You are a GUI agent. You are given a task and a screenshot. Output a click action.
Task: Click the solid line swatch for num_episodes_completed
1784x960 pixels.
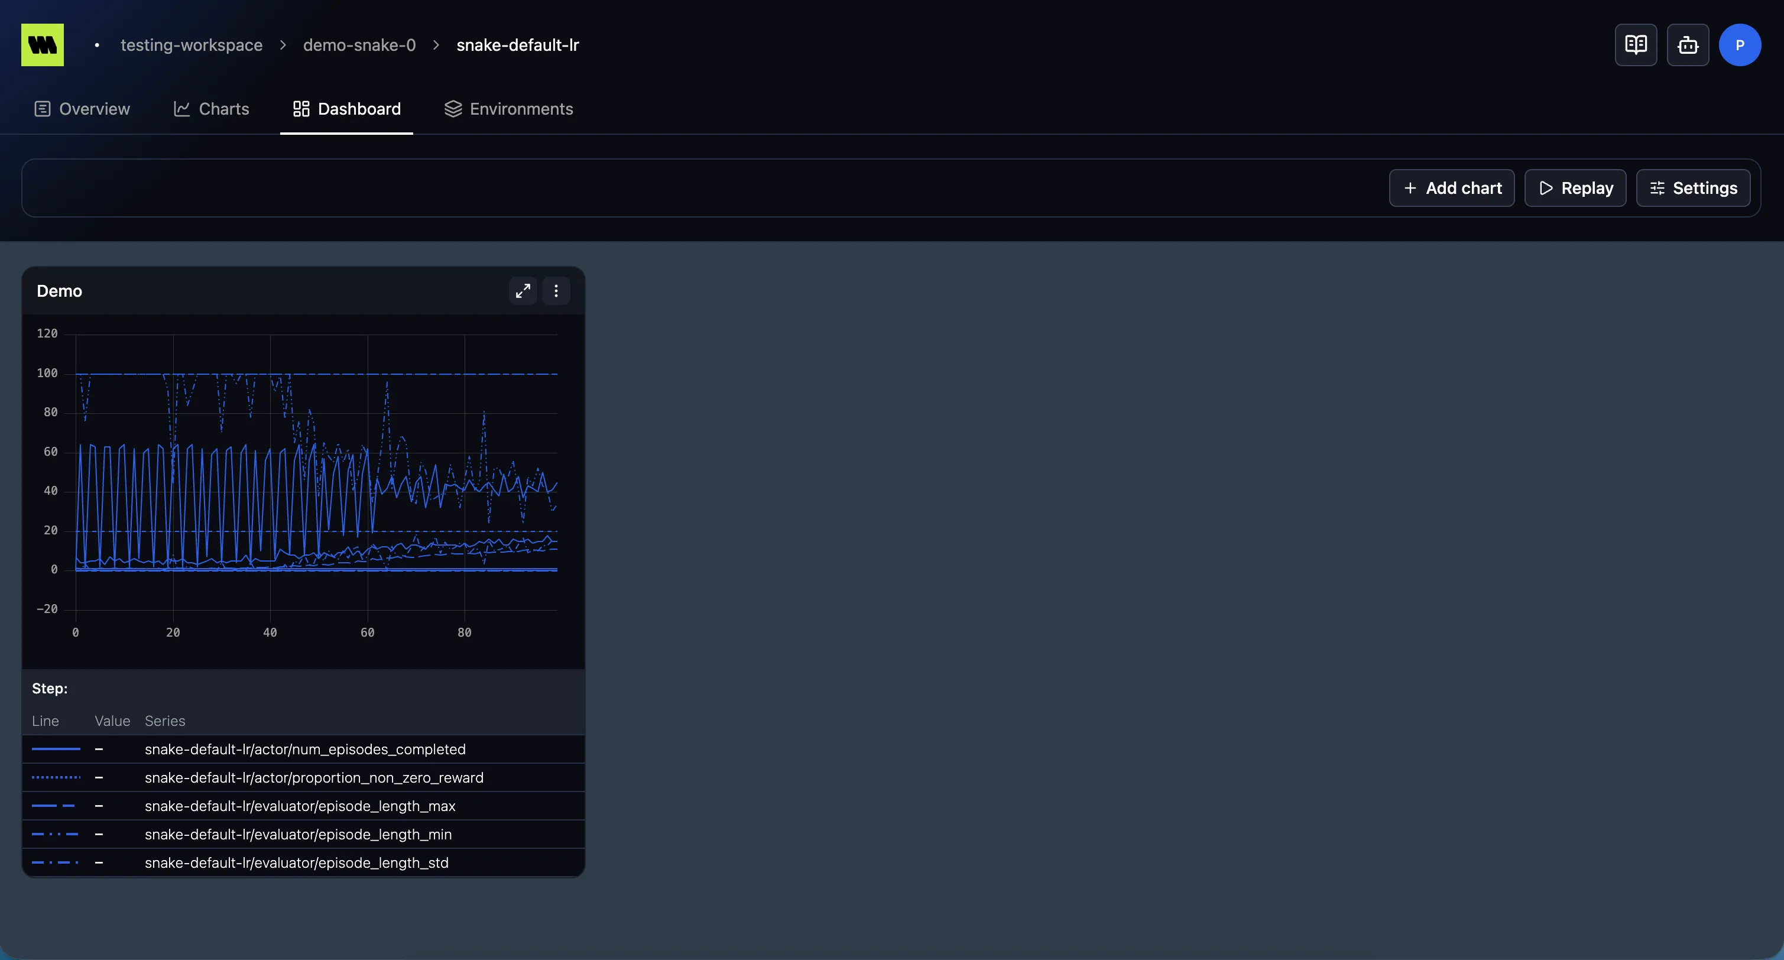coord(56,750)
